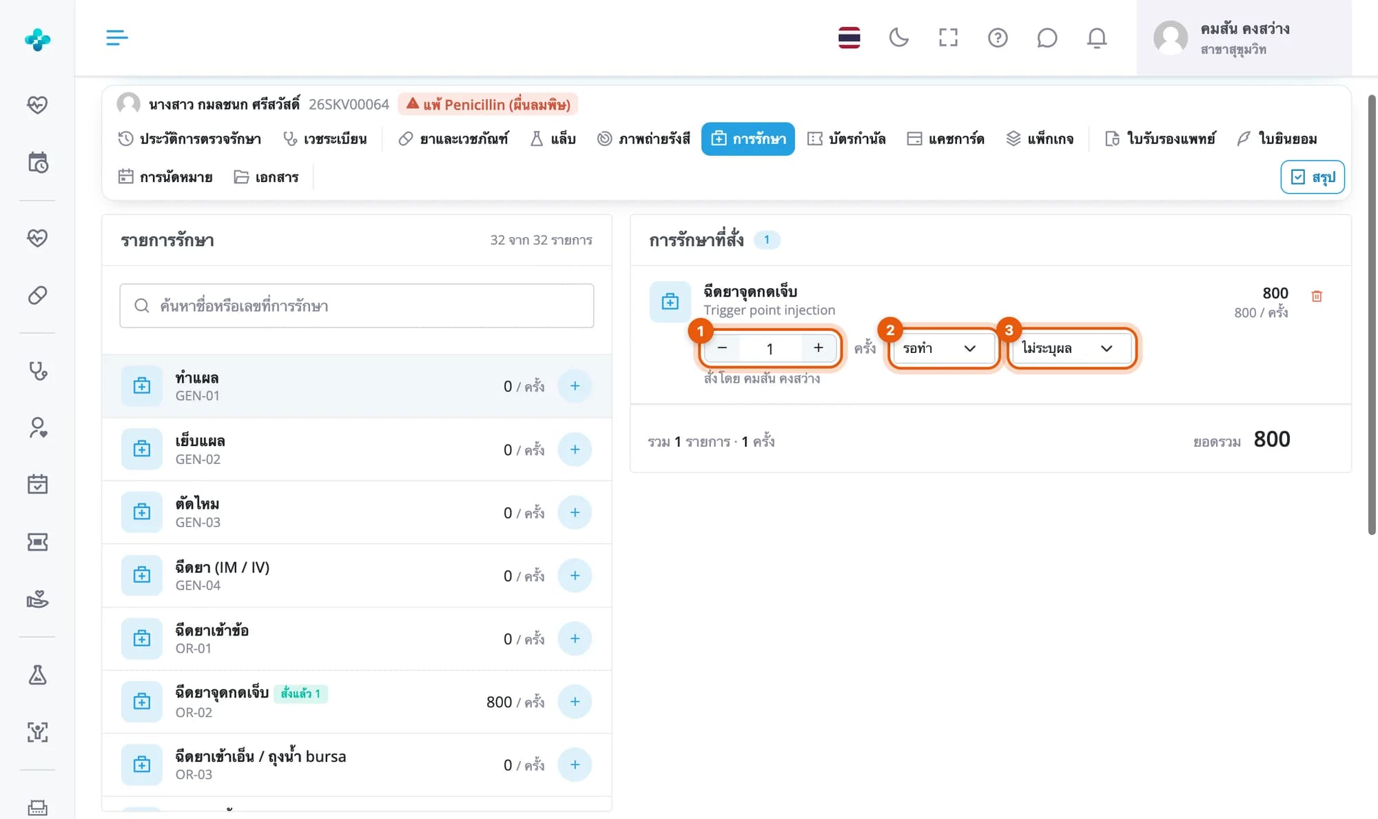Select the การรักษา tab
Image resolution: width=1378 pixels, height=819 pixels.
[x=748, y=139]
